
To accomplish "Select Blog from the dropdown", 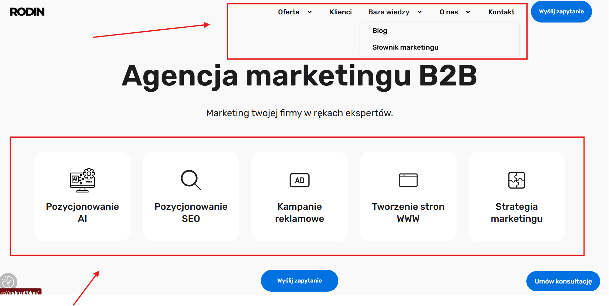I will click(380, 31).
